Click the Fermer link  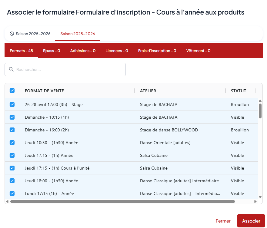click(223, 221)
